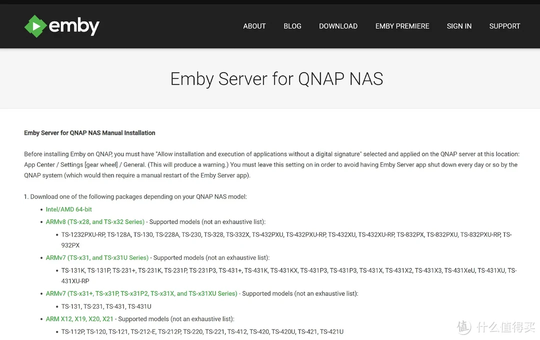Click the 'Emby Server for QNAP NAS' page title

(276, 79)
